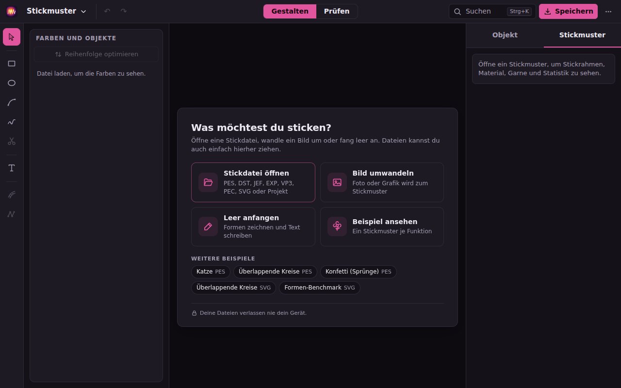The image size is (621, 388).
Task: Click the redo arrow
Action: pos(124,11)
